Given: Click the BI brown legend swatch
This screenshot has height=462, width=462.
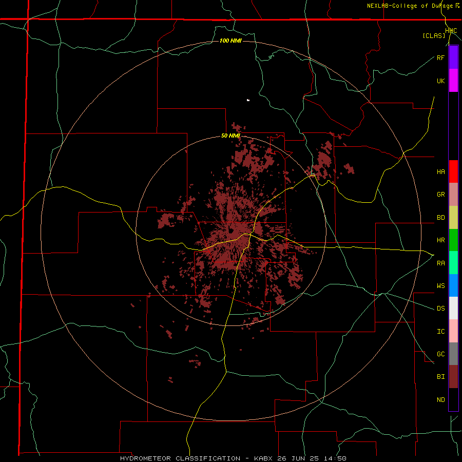Looking at the screenshot, I should (x=453, y=377).
